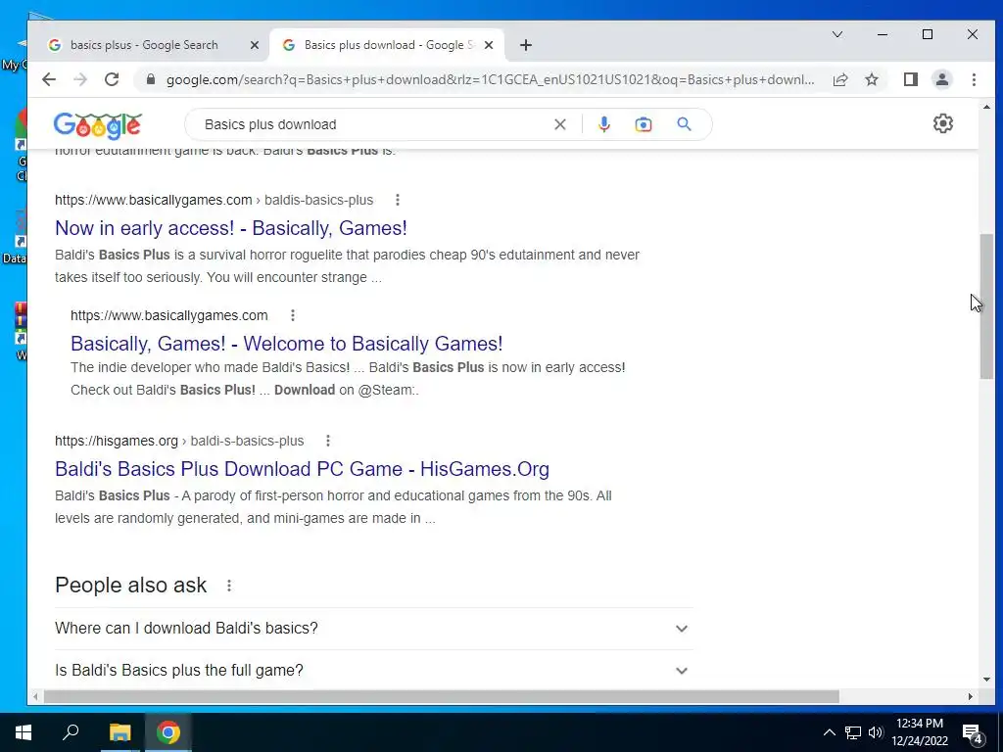Image resolution: width=1003 pixels, height=752 pixels.
Task: Open the notification center
Action: click(x=973, y=733)
